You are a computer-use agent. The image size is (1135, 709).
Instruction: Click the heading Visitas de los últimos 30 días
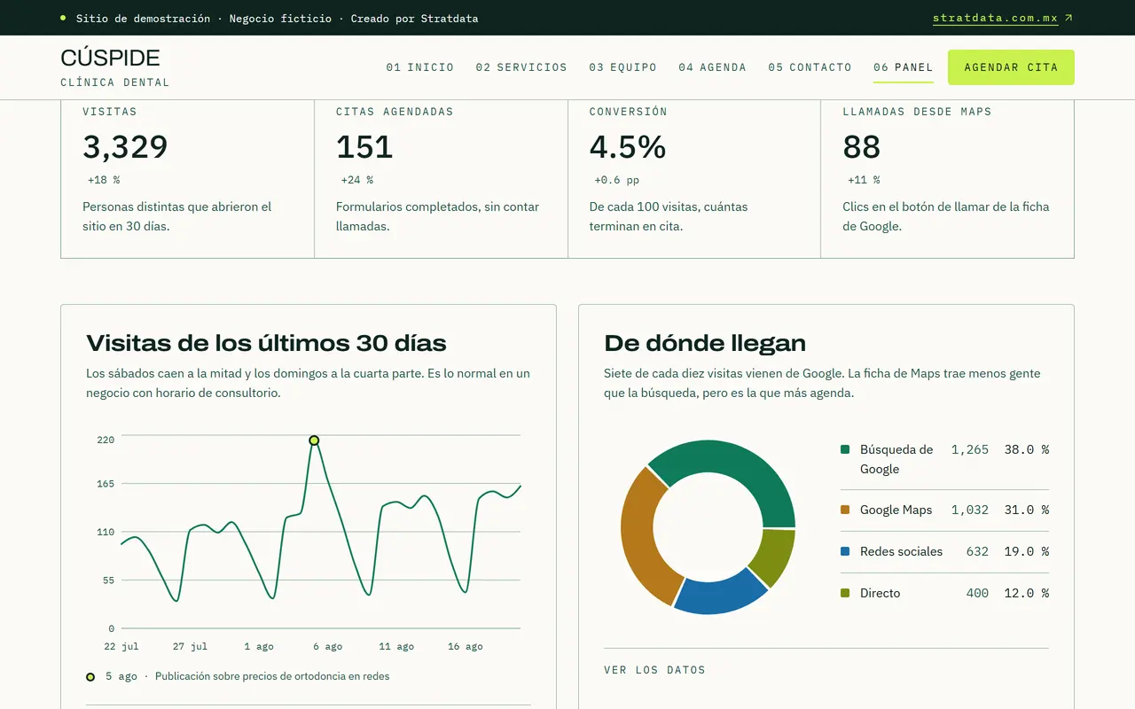click(x=267, y=343)
